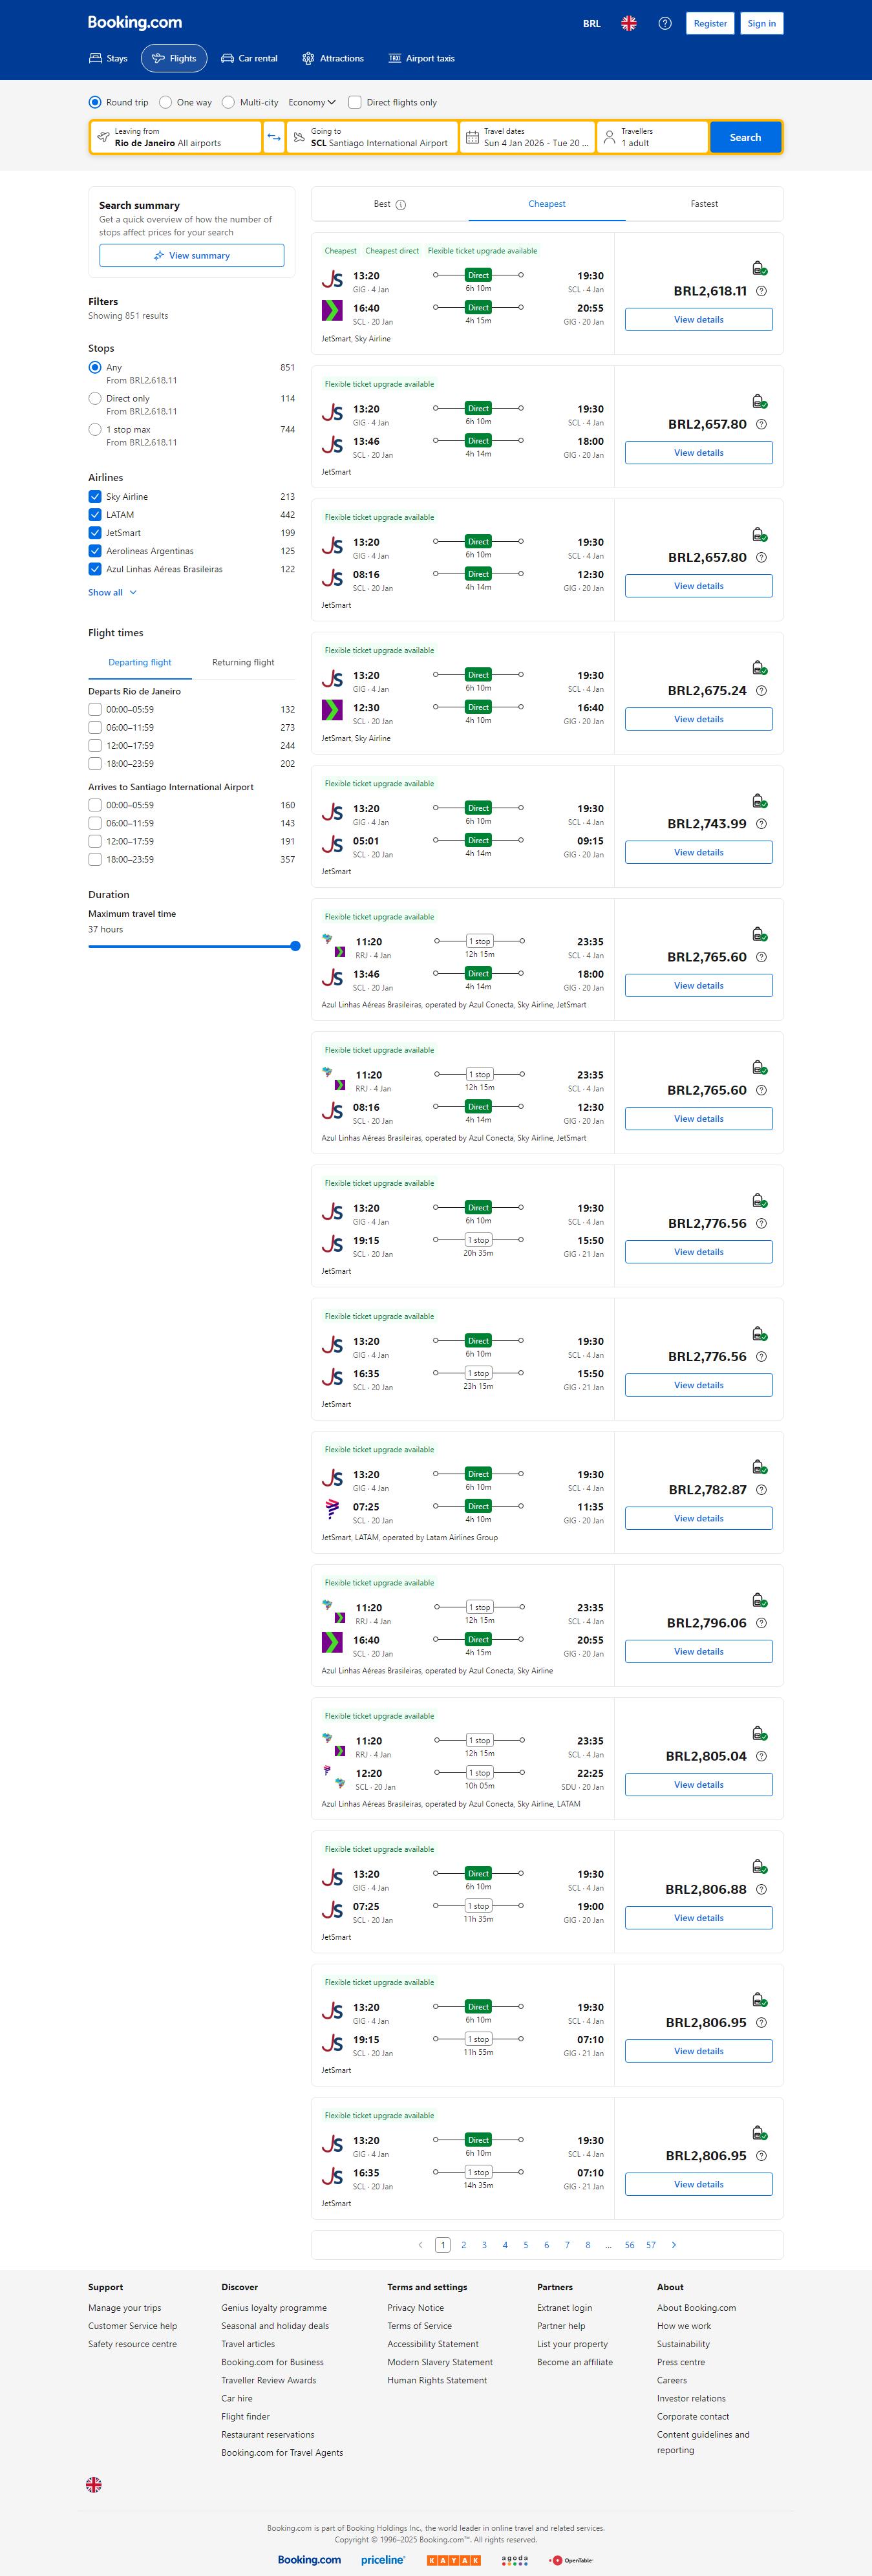Click baggage icon on the BRL2,657.80 first result
This screenshot has height=2576, width=872.
tap(759, 401)
